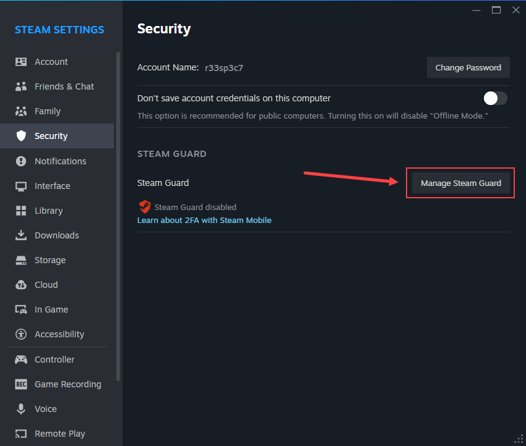Click the Steam Guard disabled shield icon

click(145, 207)
